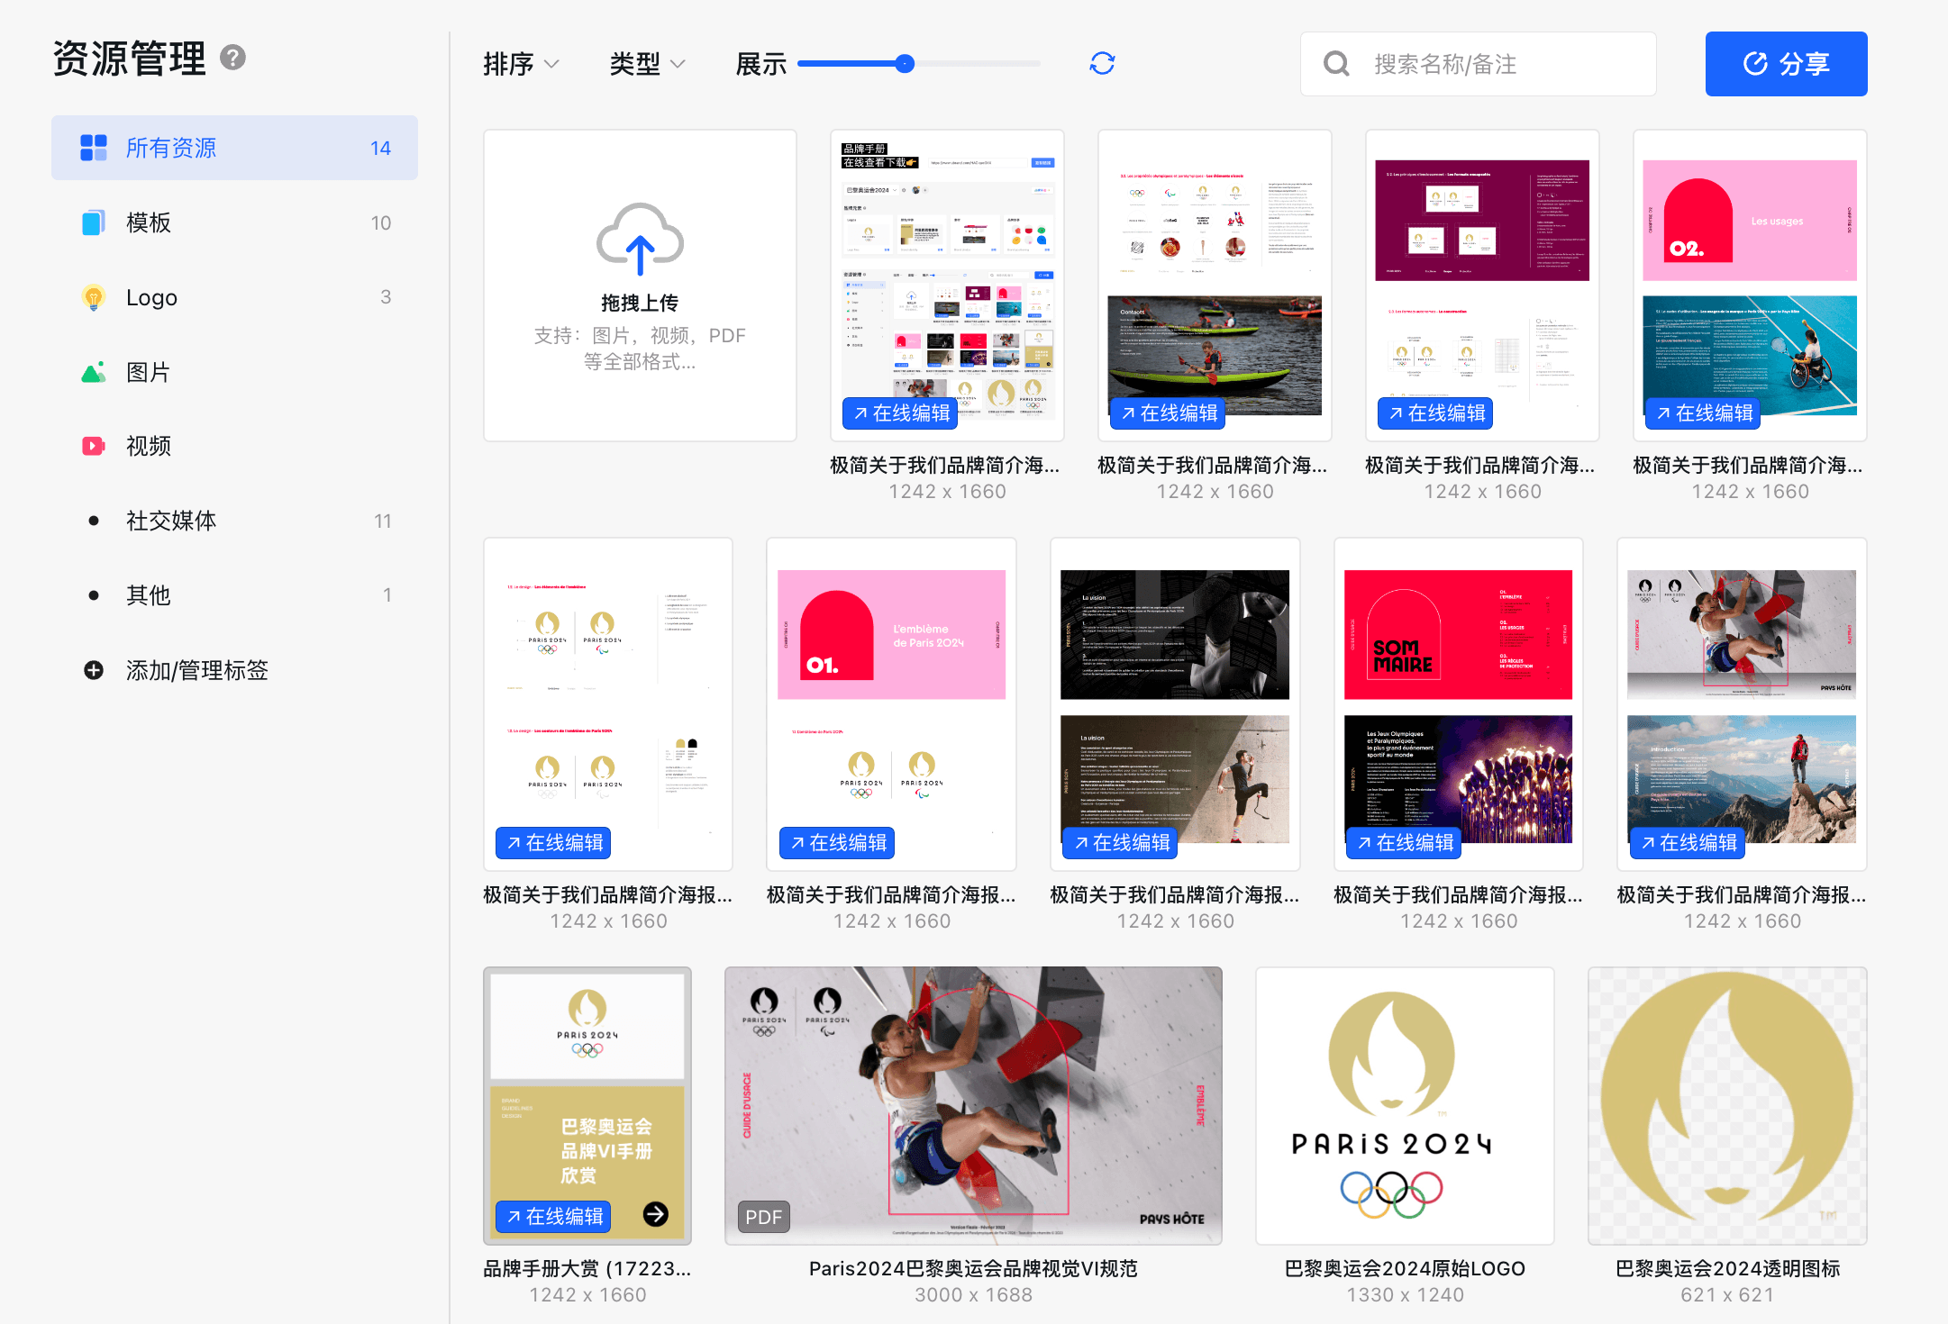This screenshot has width=1948, height=1324.
Task: Select 其他 tag in sidebar
Action: [x=234, y=595]
